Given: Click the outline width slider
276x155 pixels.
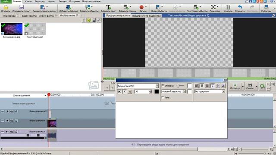Looking at the screenshot, I should point(181,86).
